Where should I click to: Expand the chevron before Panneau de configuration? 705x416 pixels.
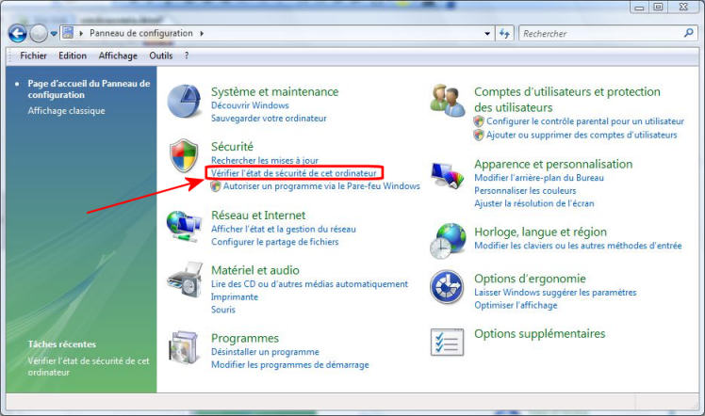(81, 33)
